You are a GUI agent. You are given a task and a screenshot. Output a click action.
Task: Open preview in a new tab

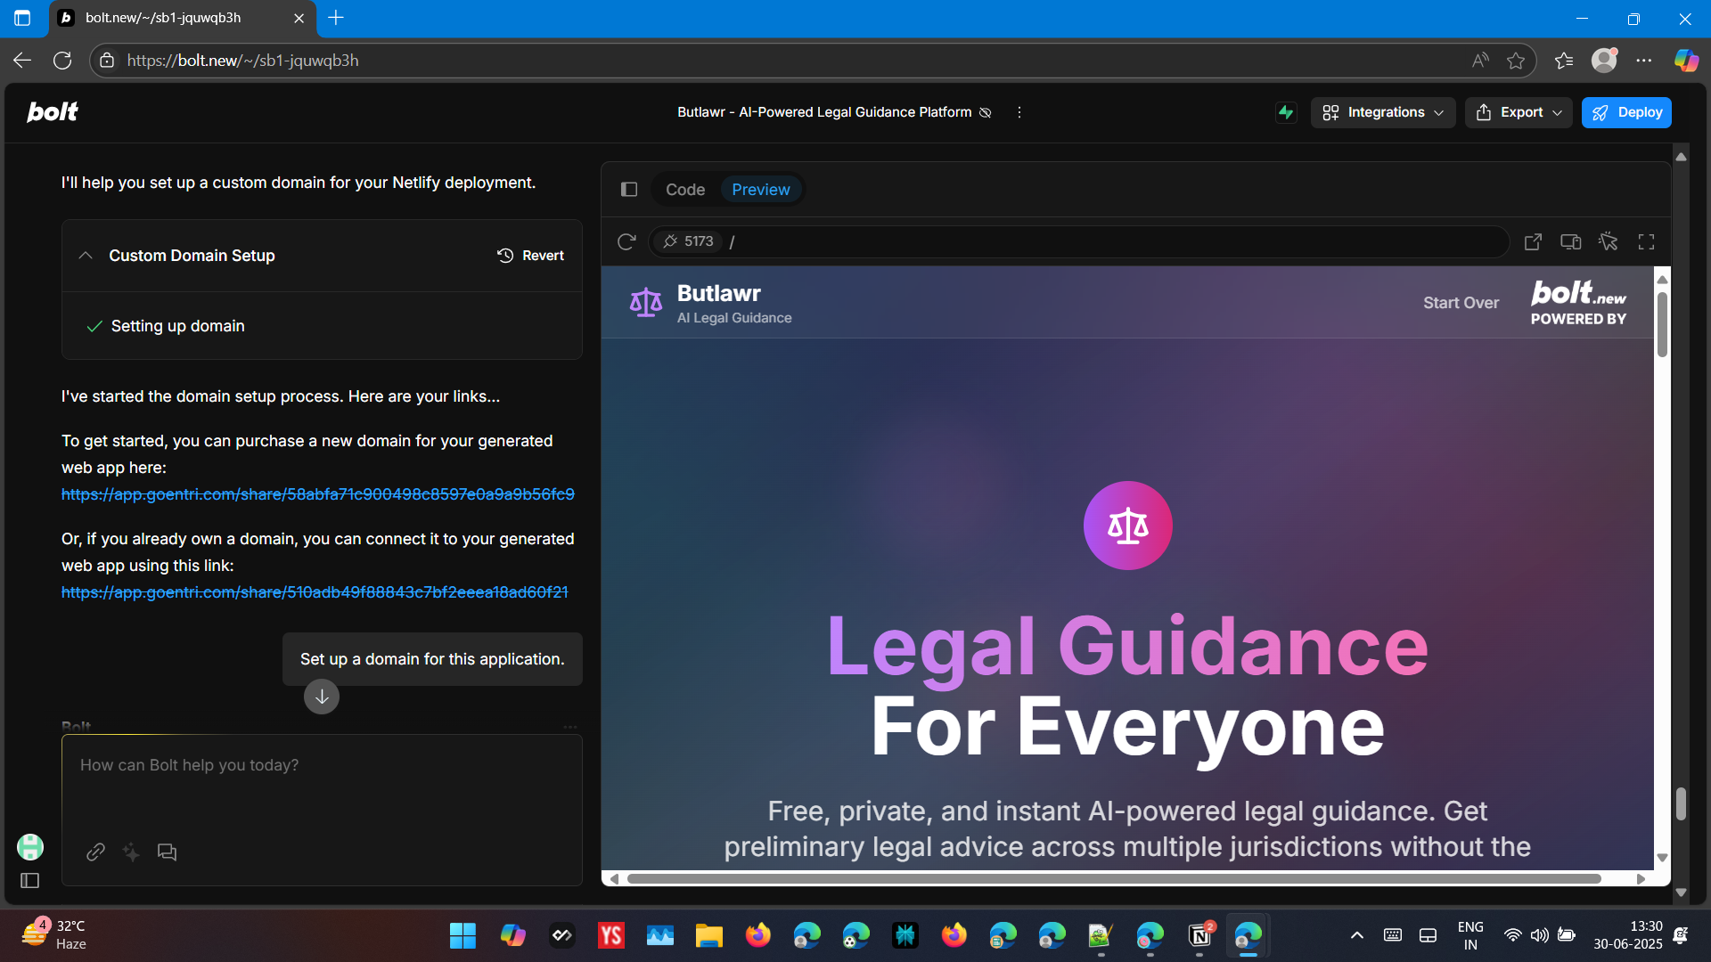[1533, 241]
